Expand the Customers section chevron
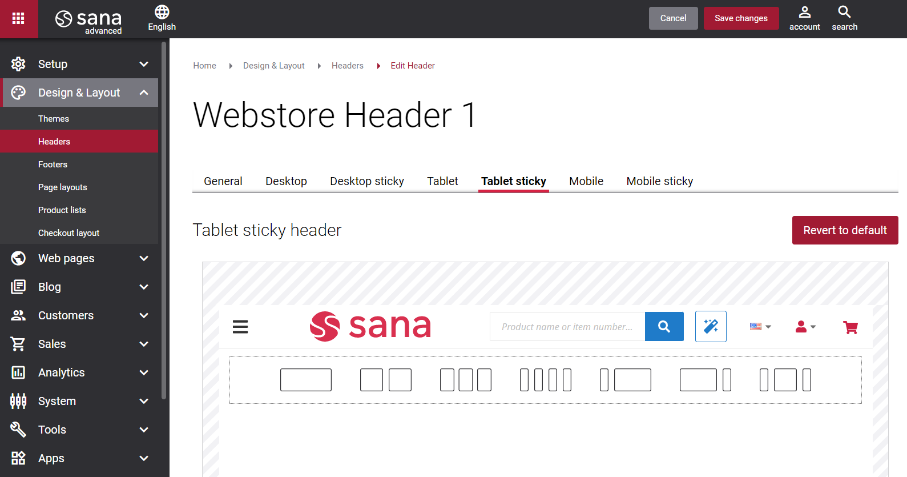The width and height of the screenshot is (907, 477). tap(144, 315)
